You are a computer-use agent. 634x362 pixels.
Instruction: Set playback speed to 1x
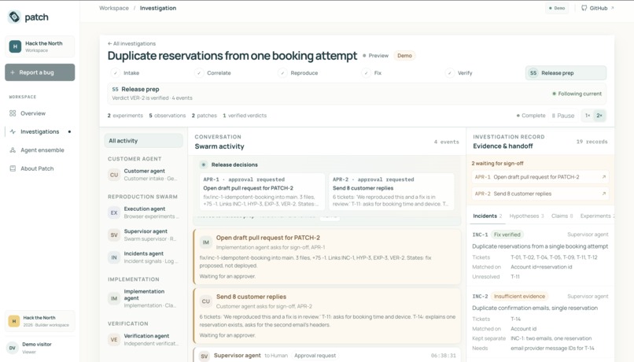click(x=588, y=115)
